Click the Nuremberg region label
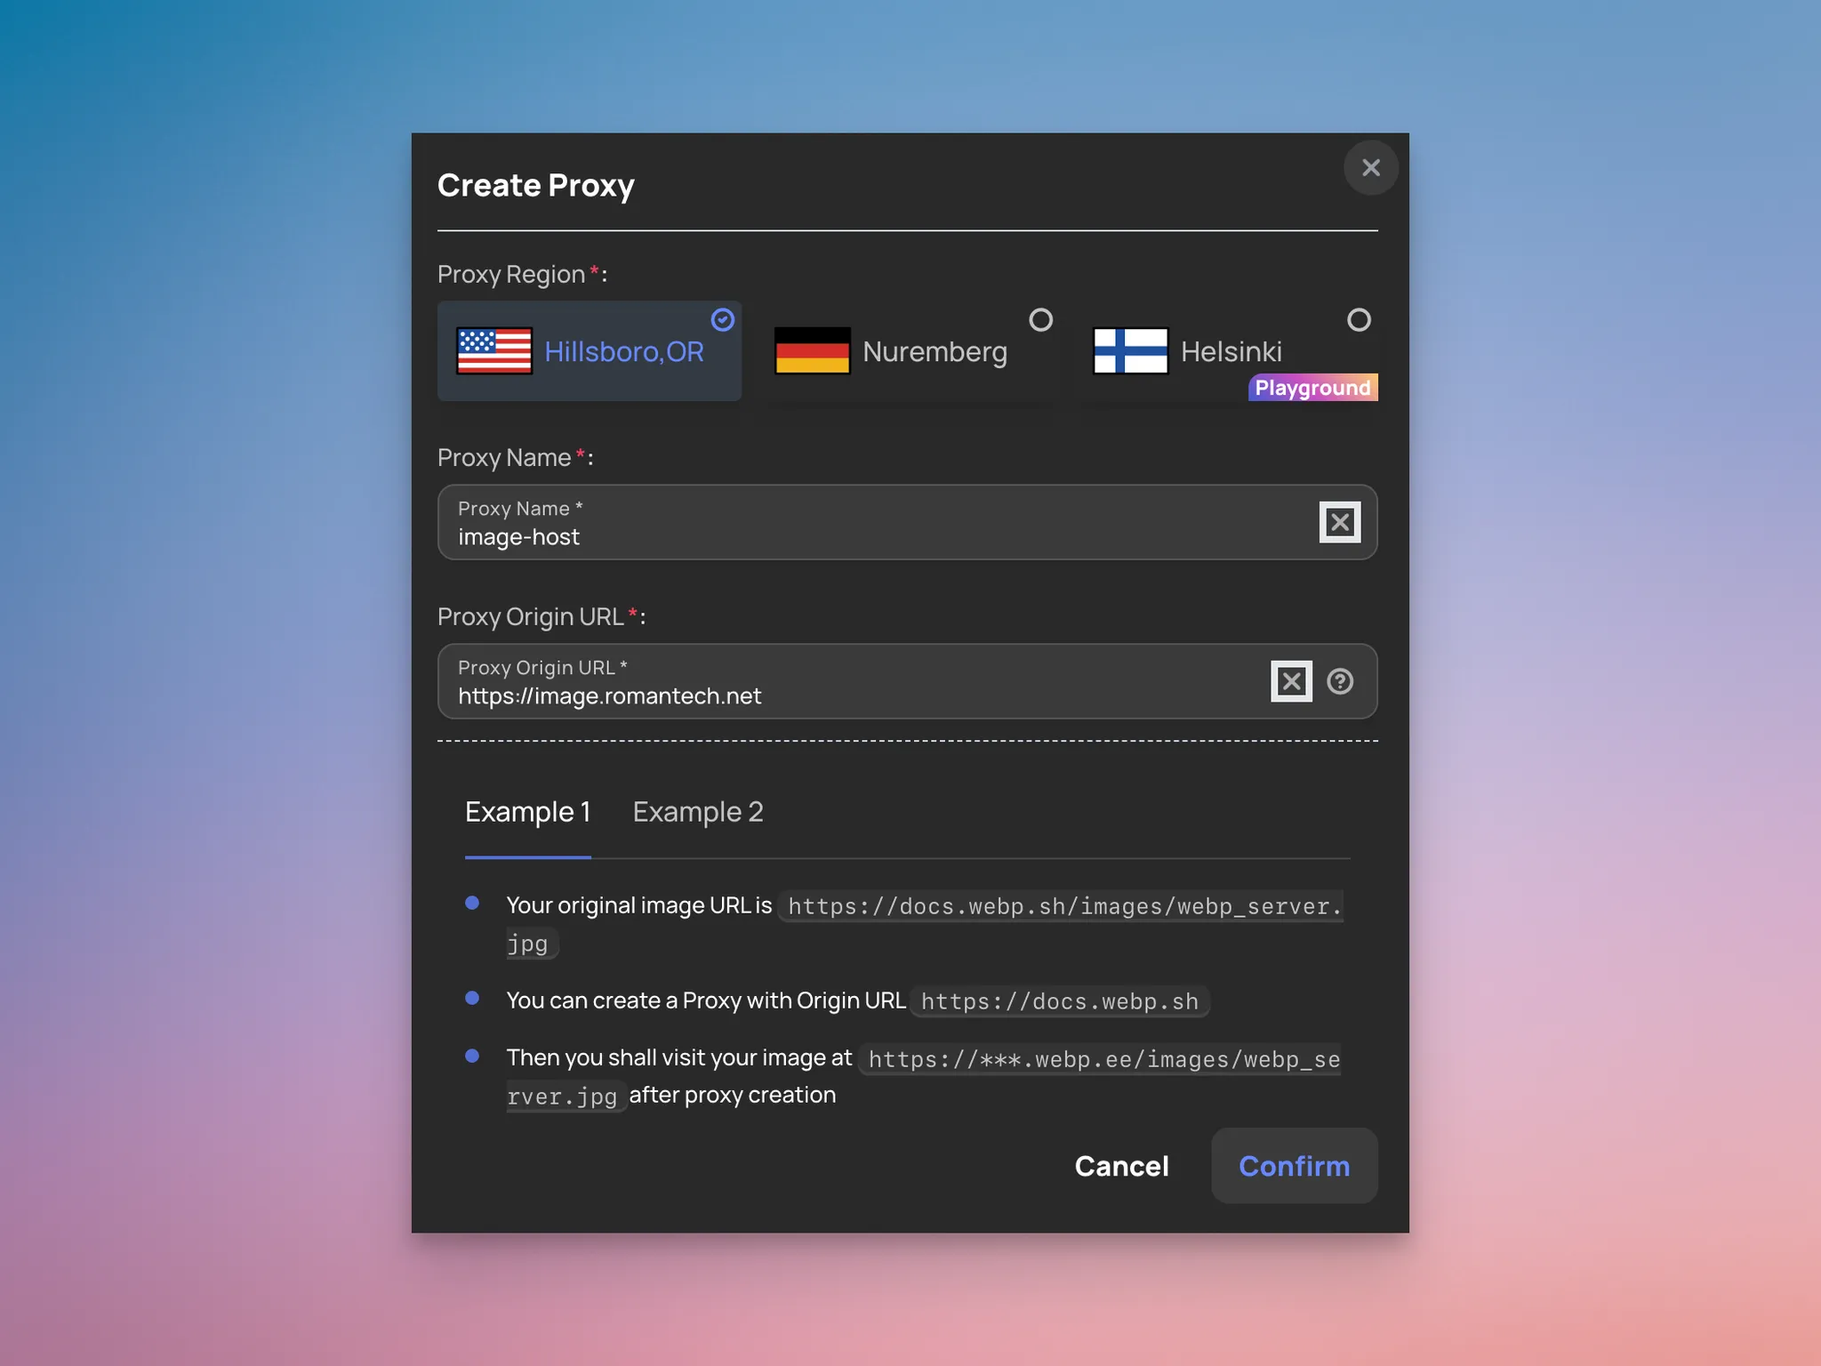 935,352
